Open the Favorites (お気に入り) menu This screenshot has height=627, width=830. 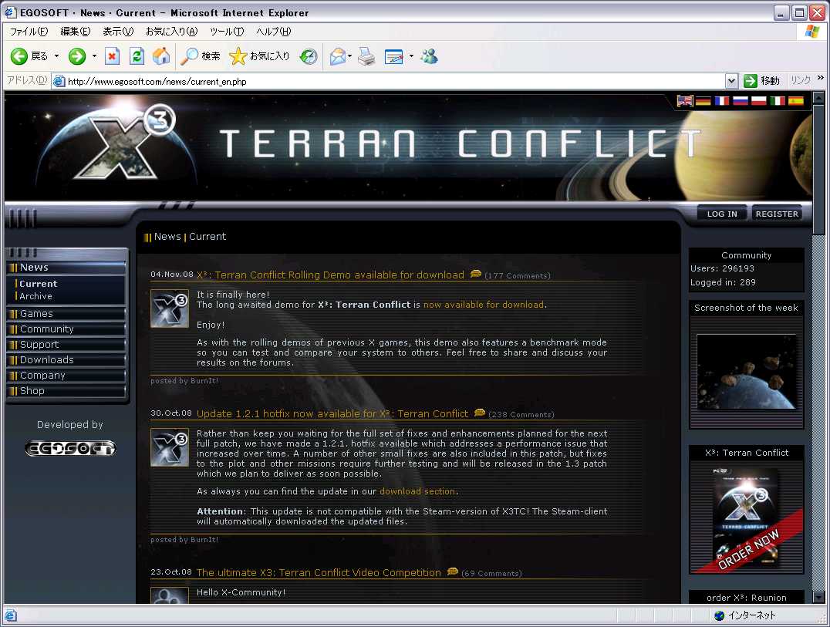[x=171, y=31]
